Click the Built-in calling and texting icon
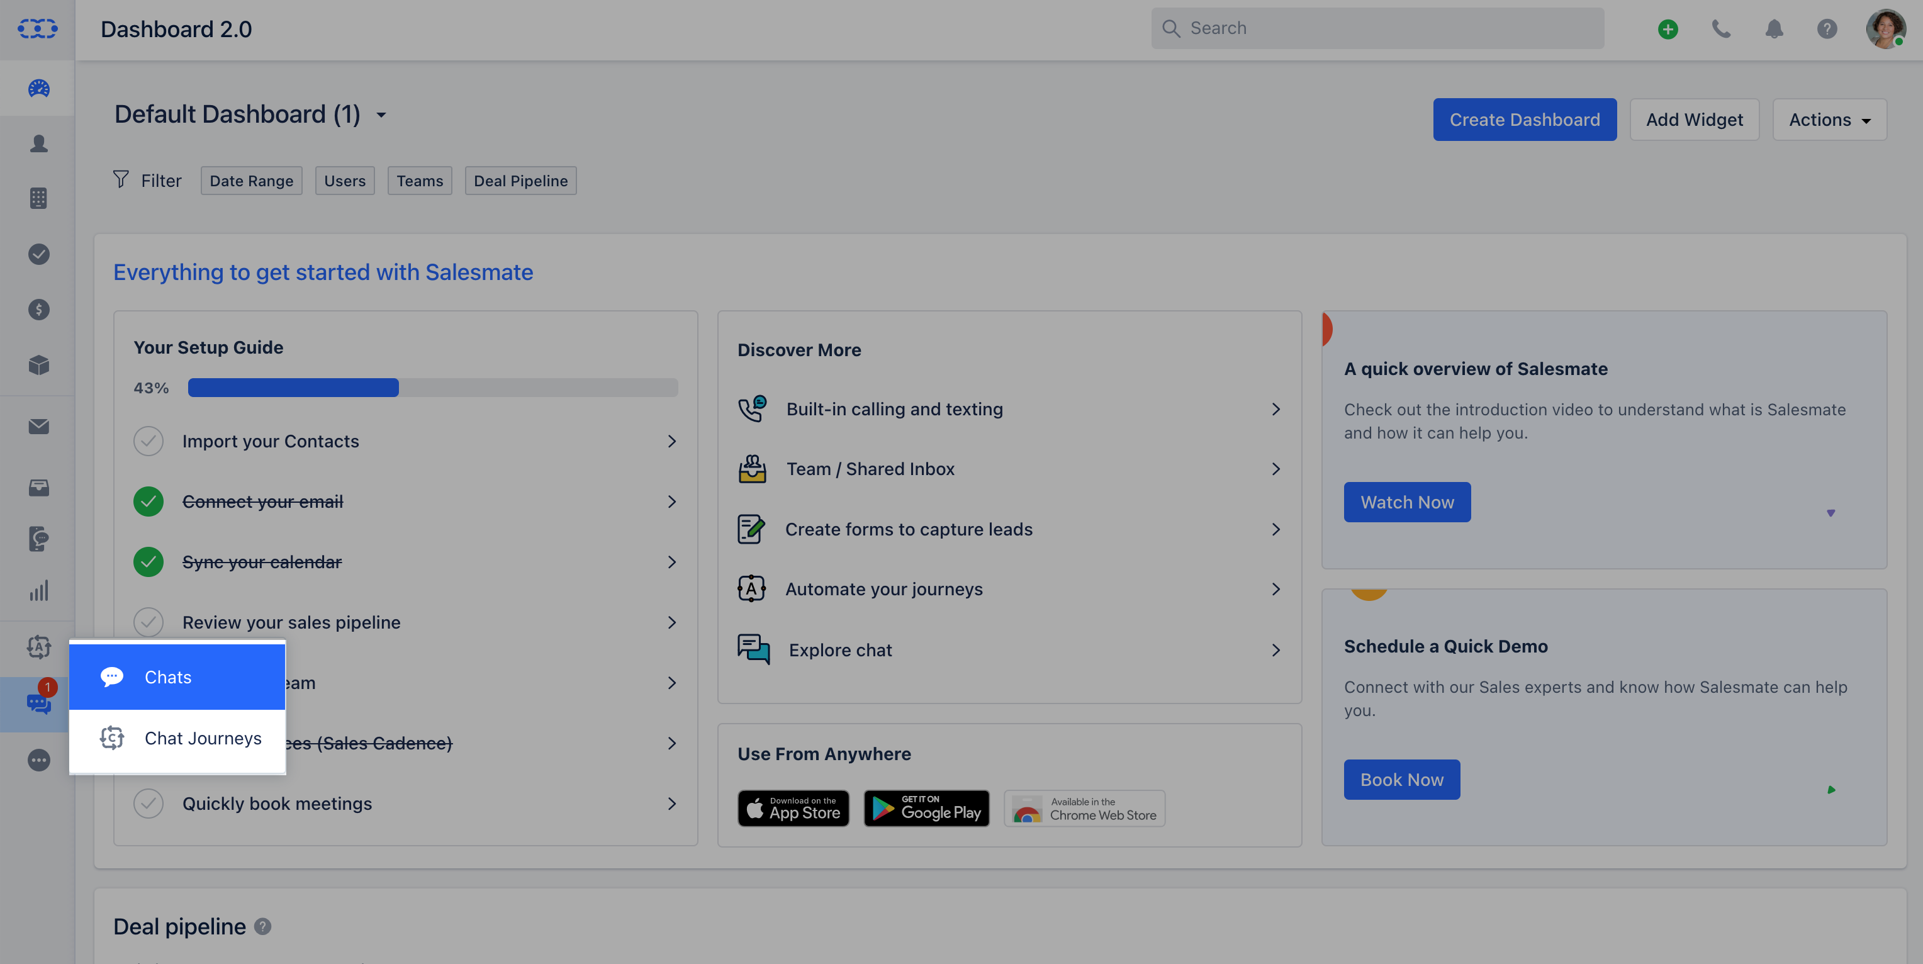Screen dimensions: 1923x964 [x=752, y=408]
